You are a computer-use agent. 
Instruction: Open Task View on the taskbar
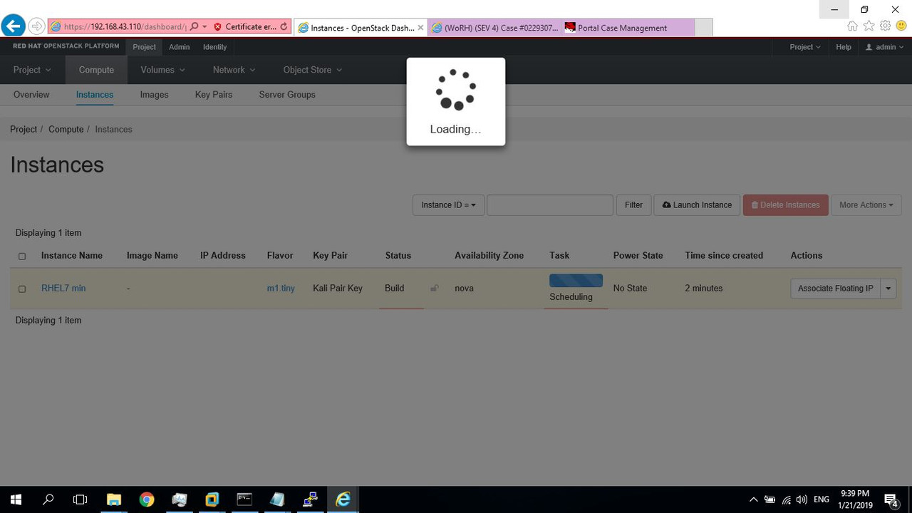click(x=81, y=499)
